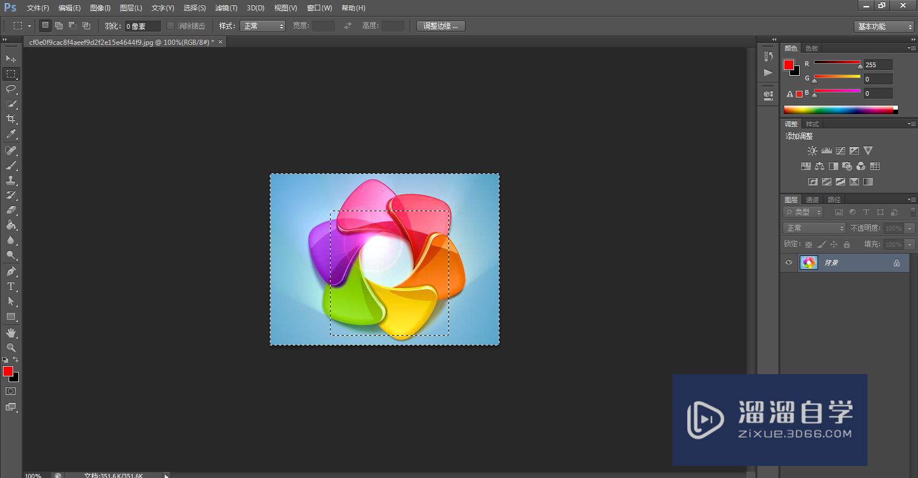Pick a color from the spectrum ramp

tap(840, 110)
